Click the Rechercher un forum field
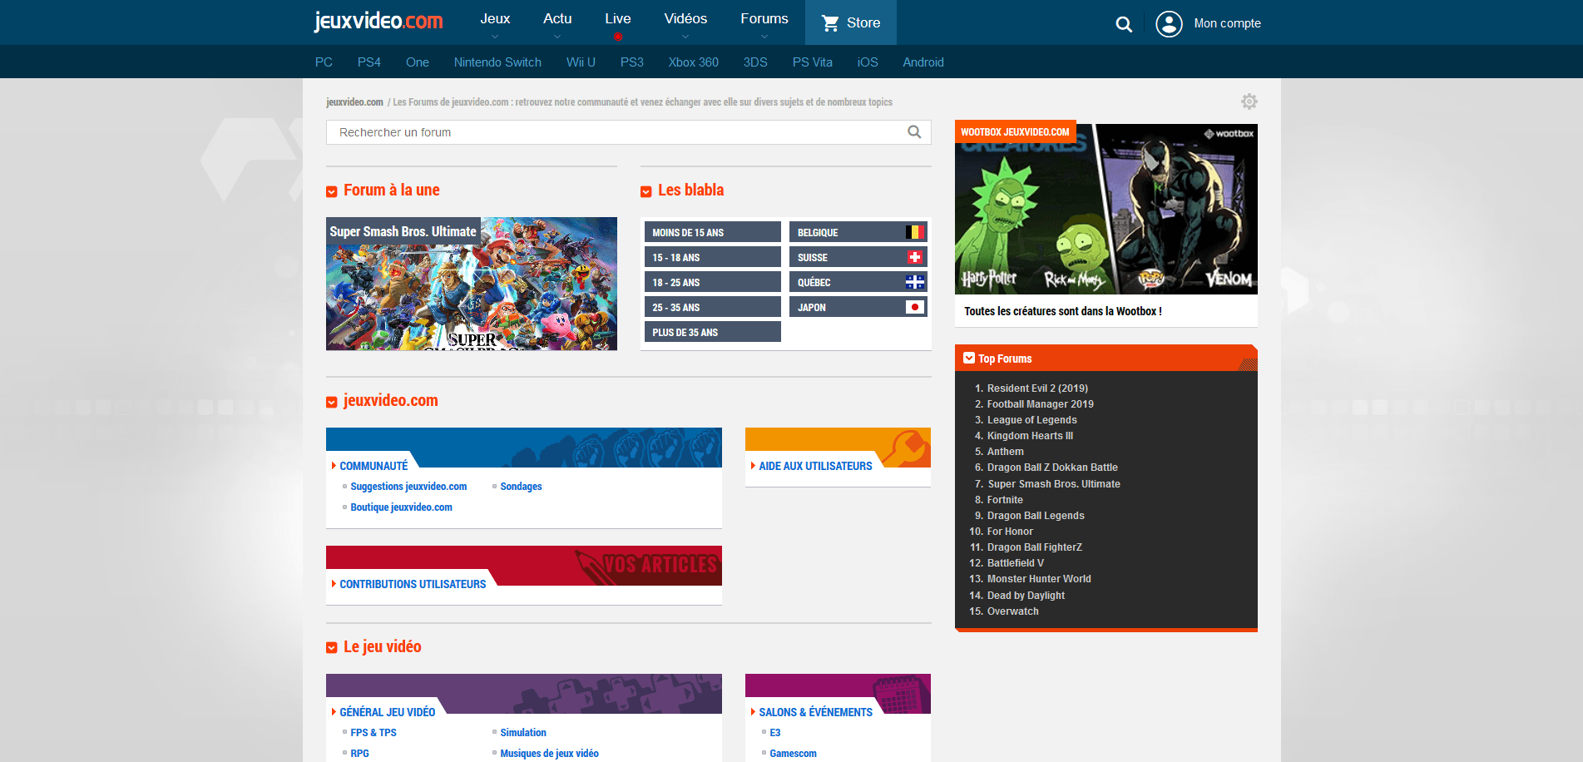The image size is (1583, 762). [x=616, y=132]
